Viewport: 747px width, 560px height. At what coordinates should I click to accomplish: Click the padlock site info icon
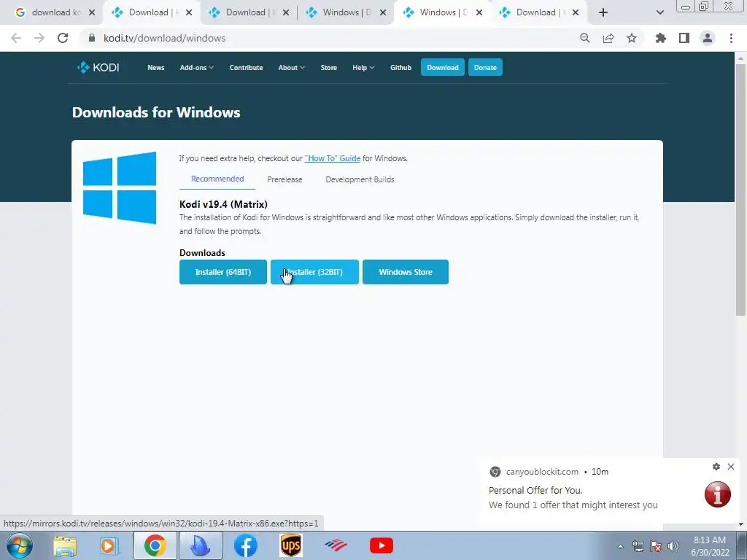pyautogui.click(x=92, y=38)
